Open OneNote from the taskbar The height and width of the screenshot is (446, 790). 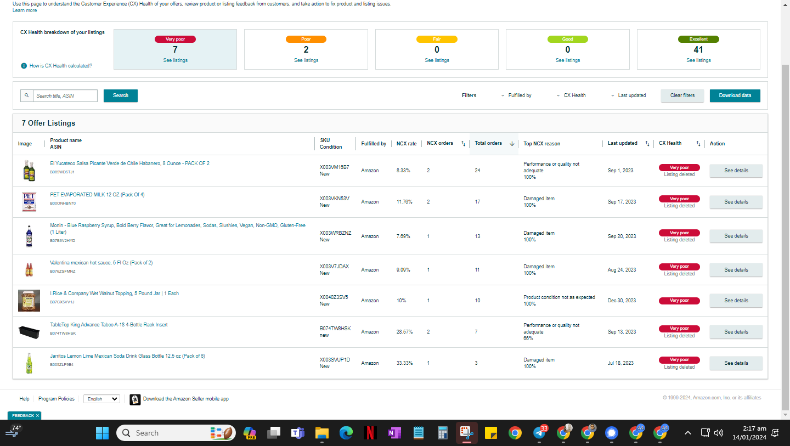394,433
